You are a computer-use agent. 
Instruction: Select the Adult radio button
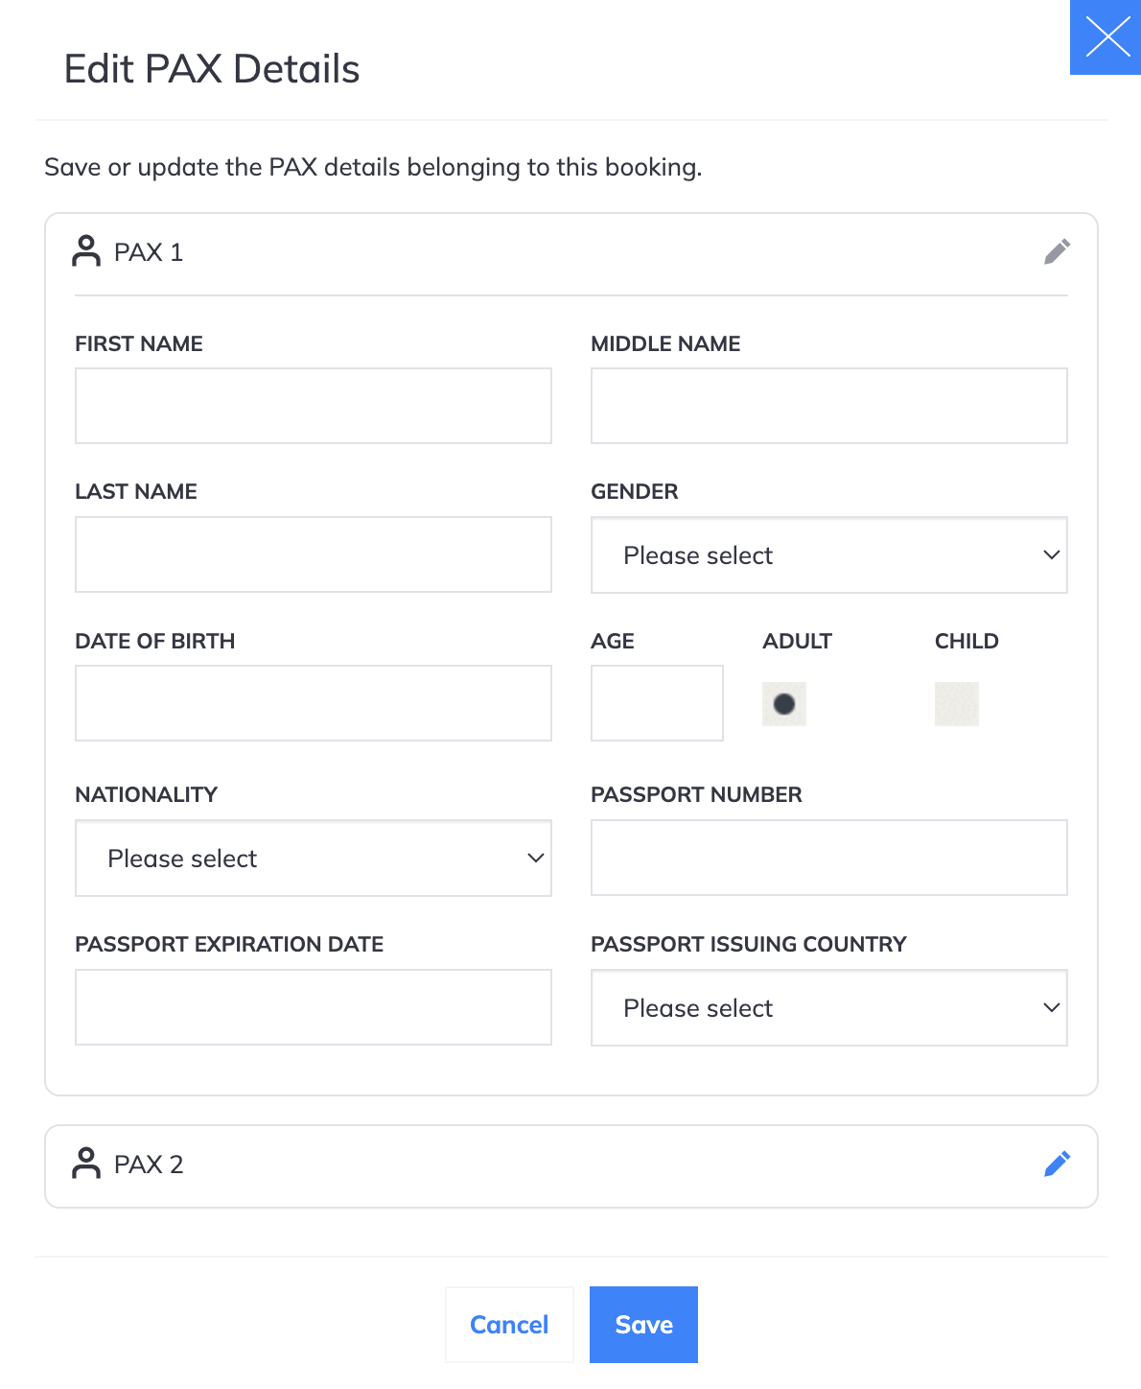click(784, 704)
